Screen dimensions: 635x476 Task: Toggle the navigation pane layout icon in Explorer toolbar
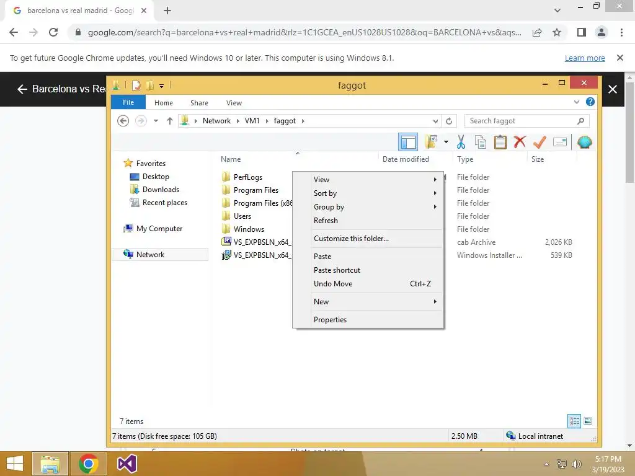(408, 142)
